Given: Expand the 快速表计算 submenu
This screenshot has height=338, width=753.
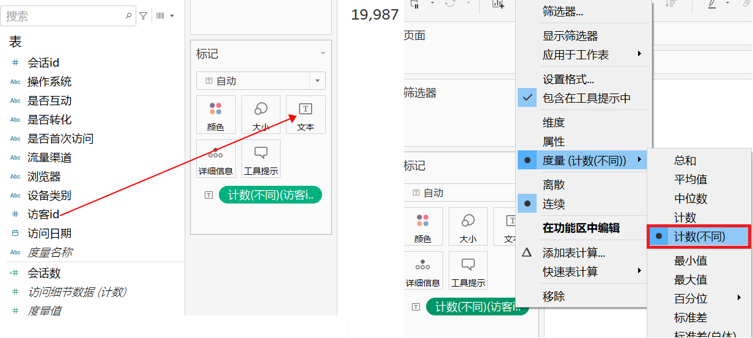Looking at the screenshot, I should [582, 272].
